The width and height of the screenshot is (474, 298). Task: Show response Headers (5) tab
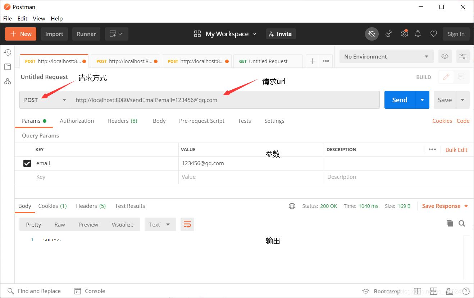[91, 206]
